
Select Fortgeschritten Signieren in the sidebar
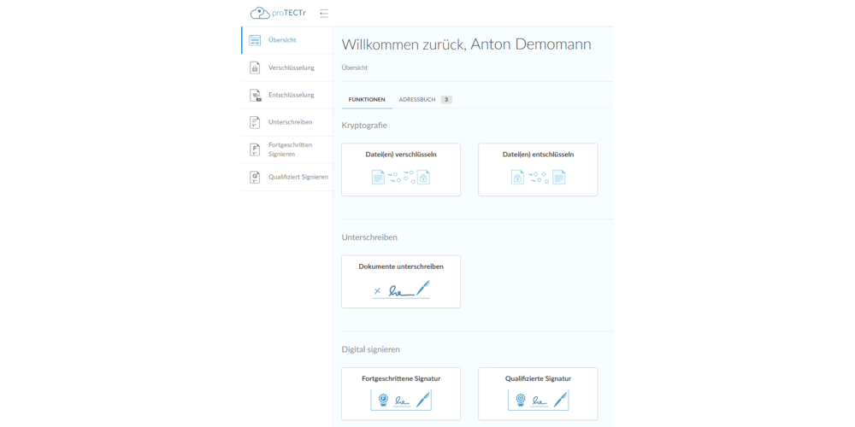(286, 149)
